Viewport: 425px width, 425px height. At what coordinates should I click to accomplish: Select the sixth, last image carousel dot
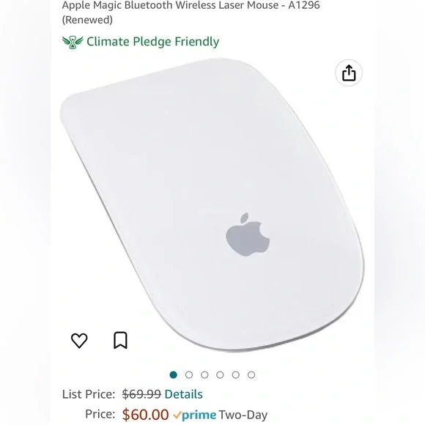251,375
